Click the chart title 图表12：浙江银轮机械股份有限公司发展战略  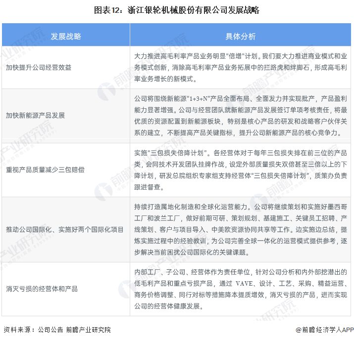(177, 10)
